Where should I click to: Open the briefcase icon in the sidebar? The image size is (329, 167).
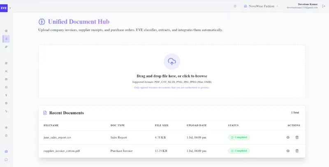pyautogui.click(x=6, y=79)
